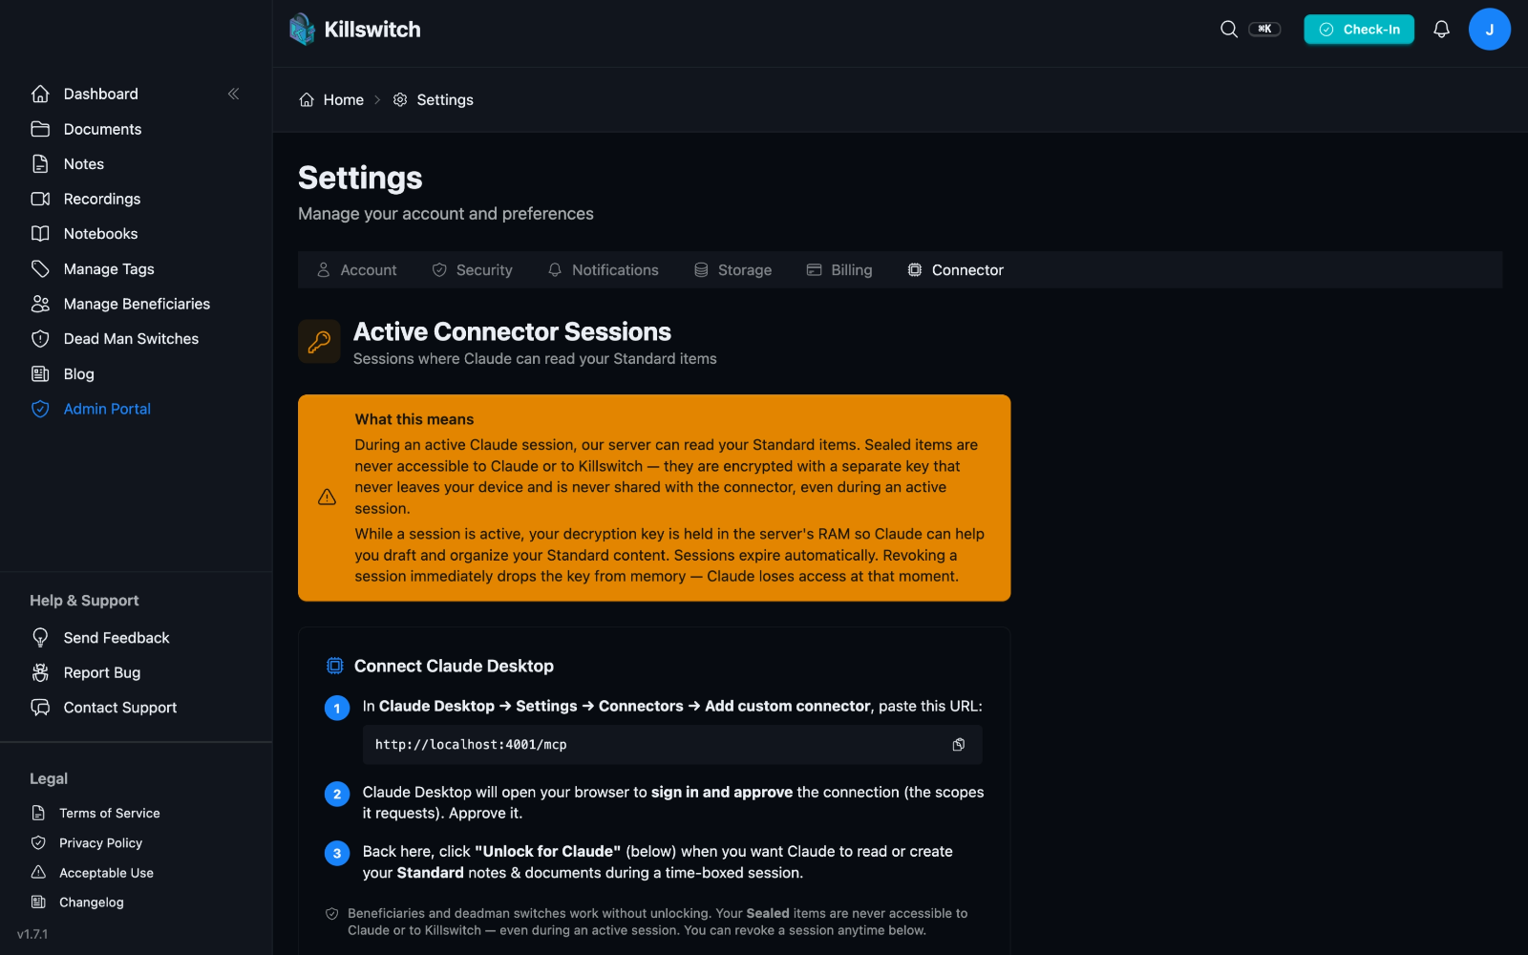Viewport: 1528px width, 955px height.
Task: Click the Admin Portal shield-check icon
Action: 40,409
